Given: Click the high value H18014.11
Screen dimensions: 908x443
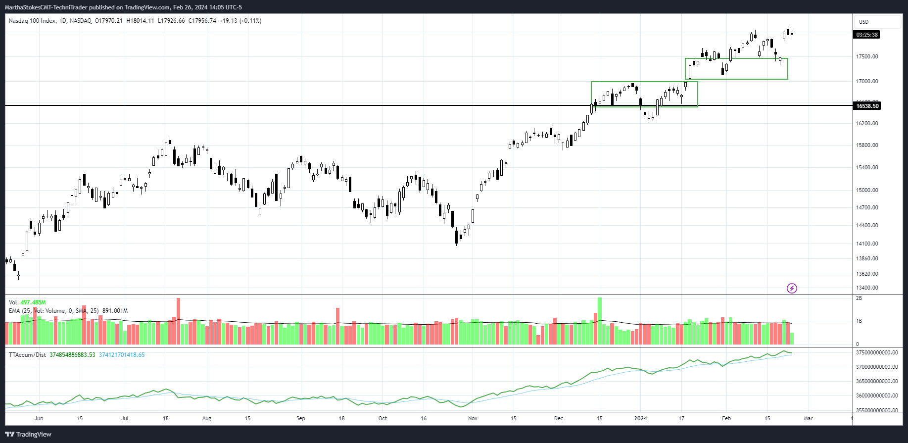Looking at the screenshot, I should click(x=141, y=21).
